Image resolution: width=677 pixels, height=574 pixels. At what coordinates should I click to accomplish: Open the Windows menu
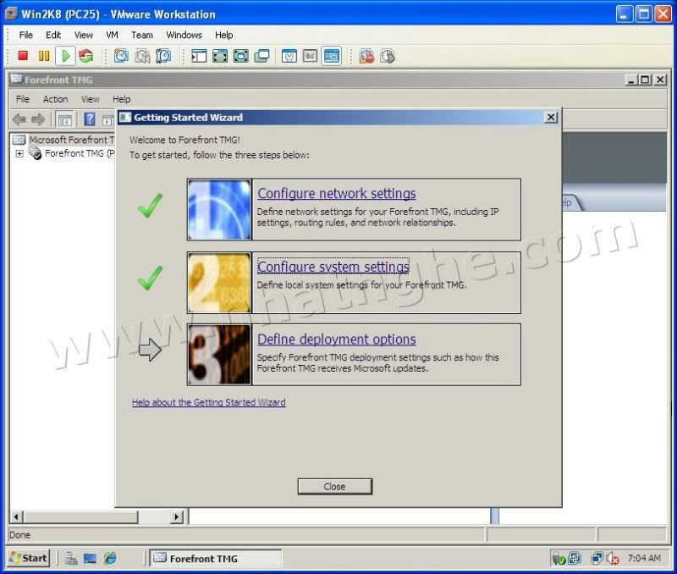coord(184,35)
